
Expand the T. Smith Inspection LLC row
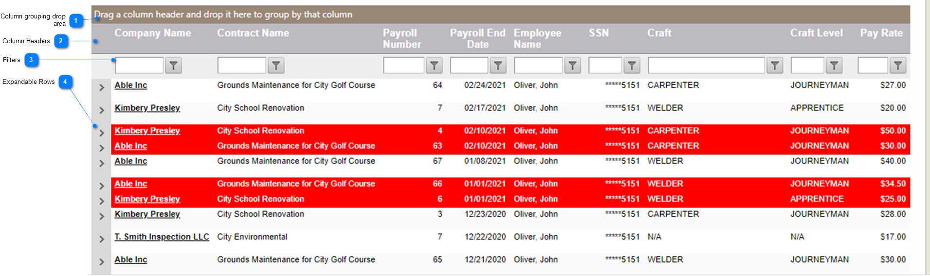pyautogui.click(x=101, y=240)
